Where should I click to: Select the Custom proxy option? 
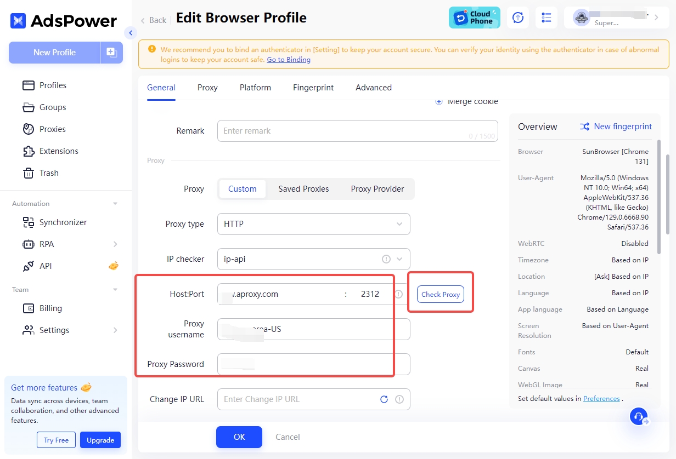click(243, 189)
